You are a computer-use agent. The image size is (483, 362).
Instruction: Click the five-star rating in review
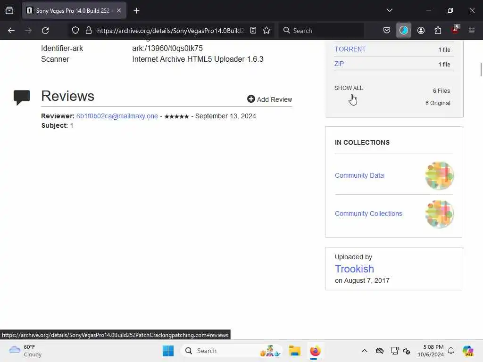(x=176, y=116)
